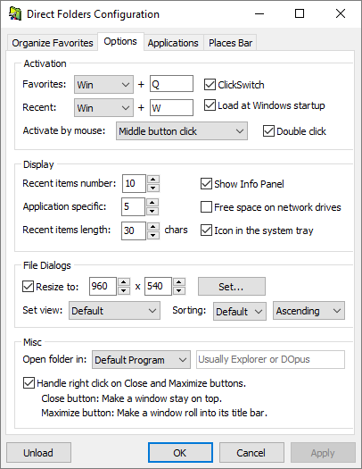Screen dimensions: 362x469
Task: Decrease Recent items number with down arrow
Action: tap(153, 188)
